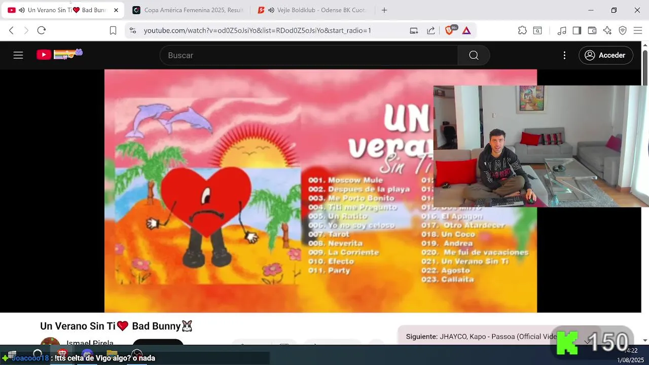Mute audio on the Vejle Boldklub tab

271,10
